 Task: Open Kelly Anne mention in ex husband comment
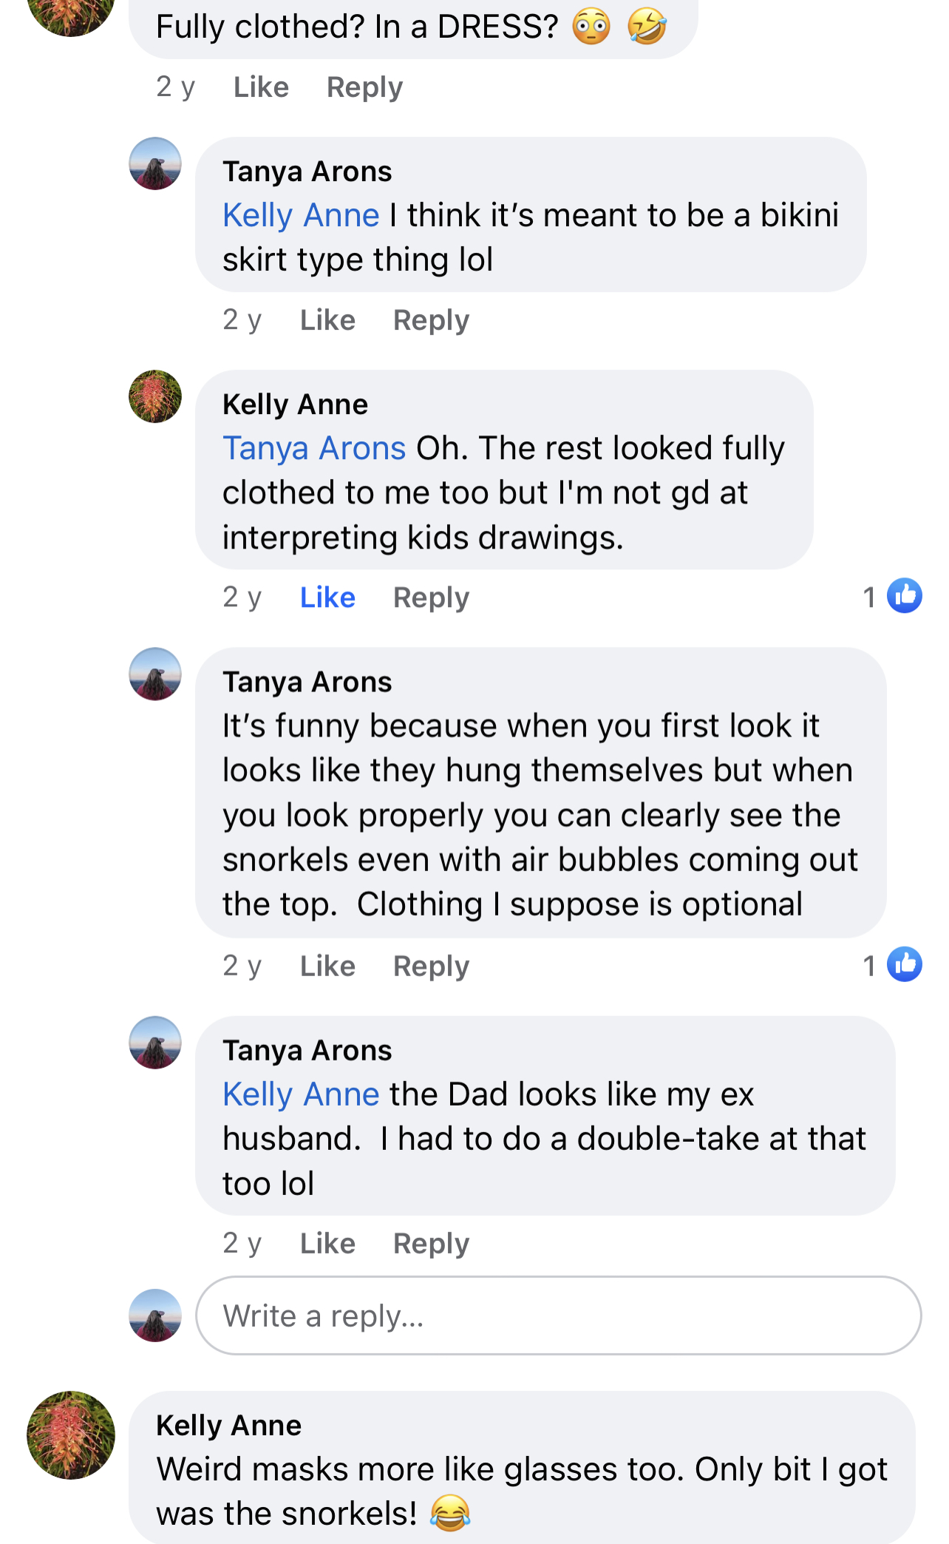coord(301,1094)
